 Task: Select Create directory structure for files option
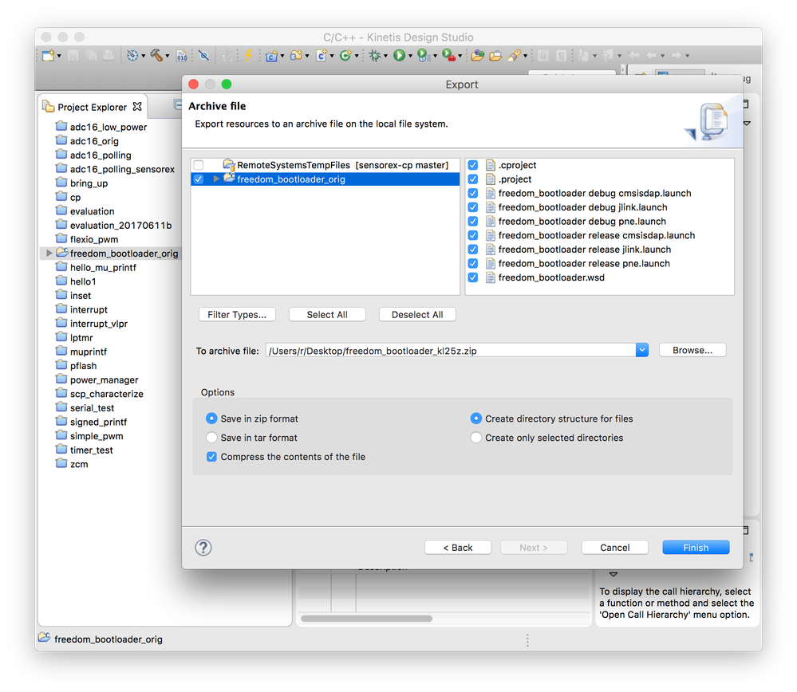(475, 419)
